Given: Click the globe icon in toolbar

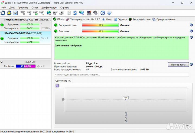Looking at the screenshot, I should coord(49,13).
